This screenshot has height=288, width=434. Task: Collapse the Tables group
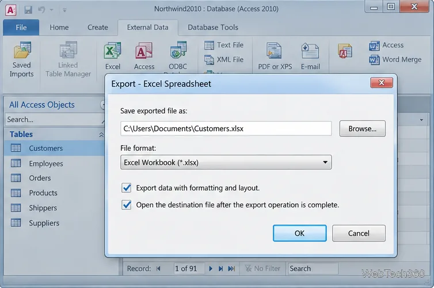point(101,135)
